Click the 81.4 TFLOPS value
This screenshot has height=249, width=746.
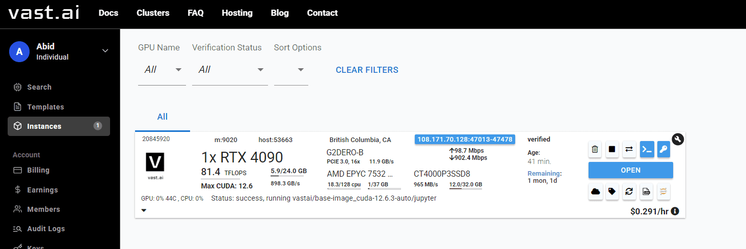click(224, 172)
